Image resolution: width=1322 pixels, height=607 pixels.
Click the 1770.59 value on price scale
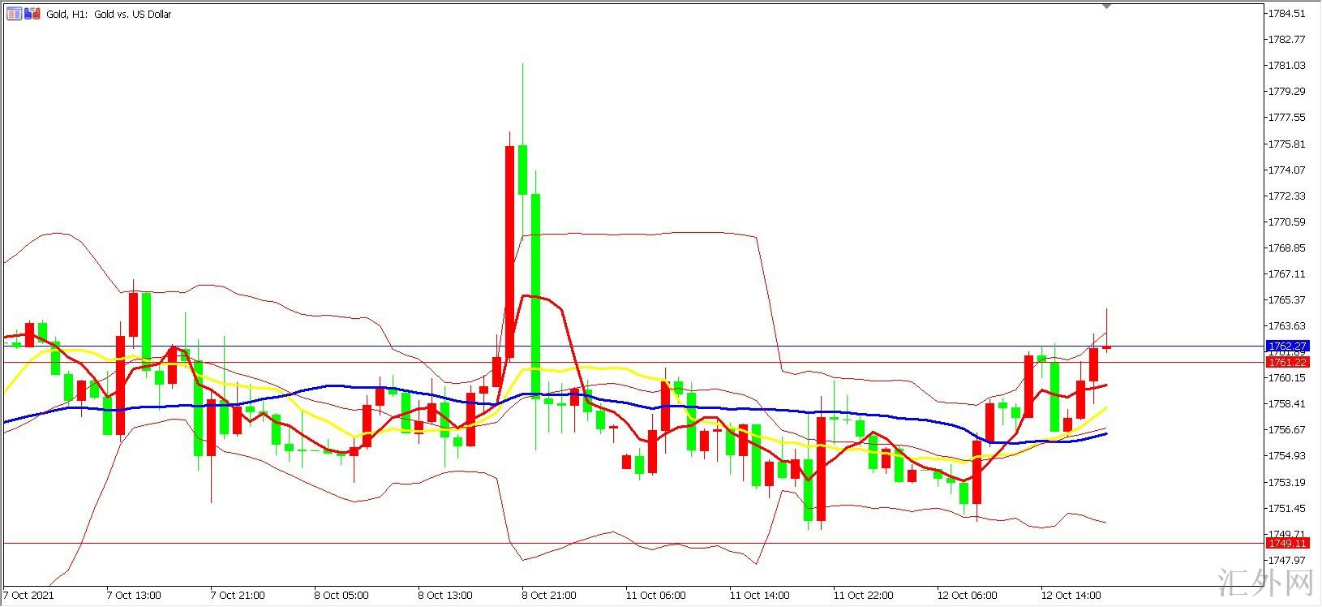pyautogui.click(x=1287, y=222)
